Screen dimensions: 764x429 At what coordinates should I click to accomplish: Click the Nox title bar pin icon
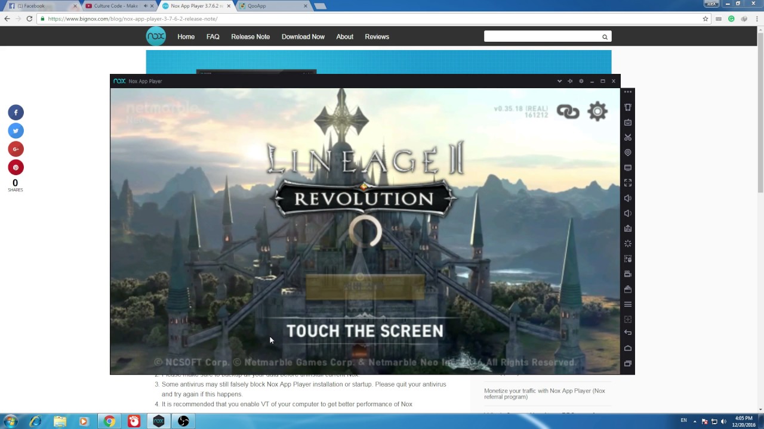(x=570, y=81)
